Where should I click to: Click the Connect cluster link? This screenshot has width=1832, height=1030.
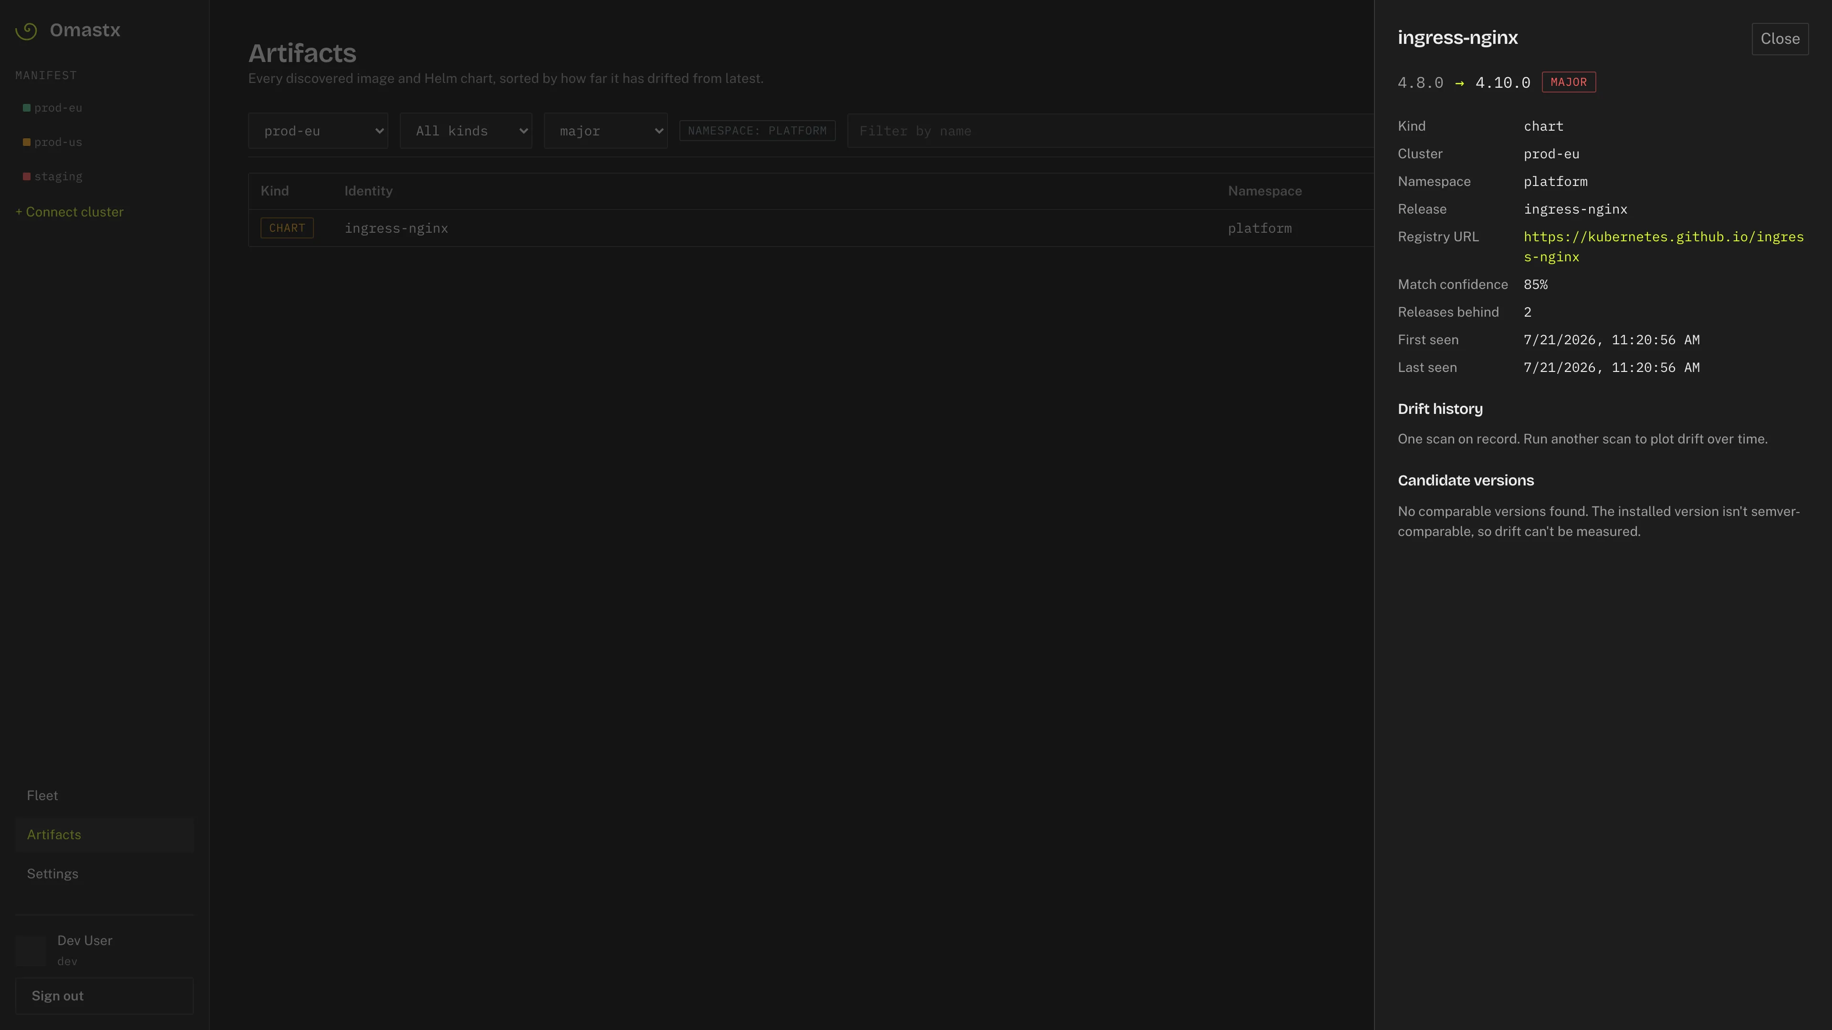70,212
